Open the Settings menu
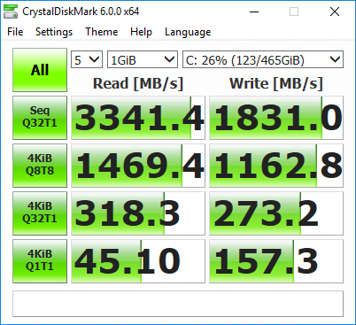Viewport: 356px width, 325px height. click(54, 32)
